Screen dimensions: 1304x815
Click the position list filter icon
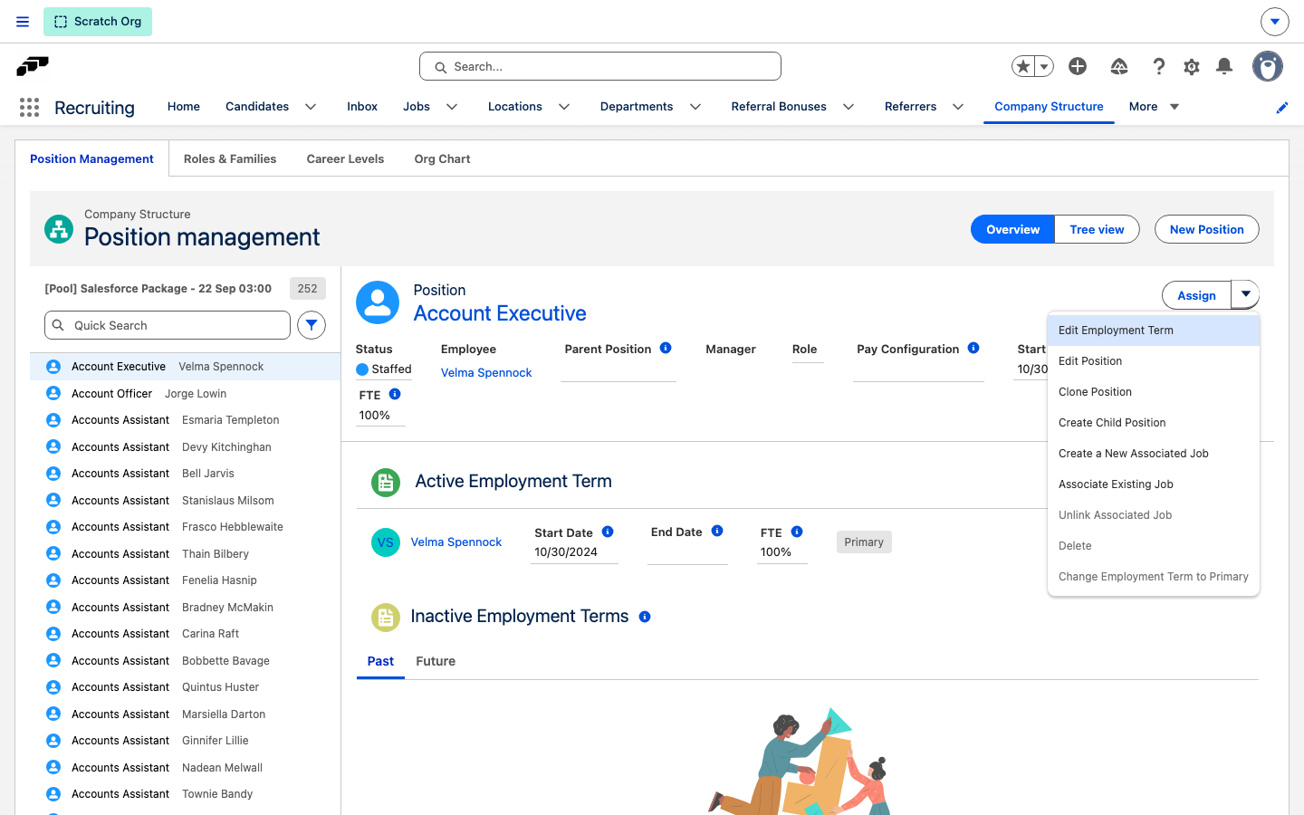312,325
